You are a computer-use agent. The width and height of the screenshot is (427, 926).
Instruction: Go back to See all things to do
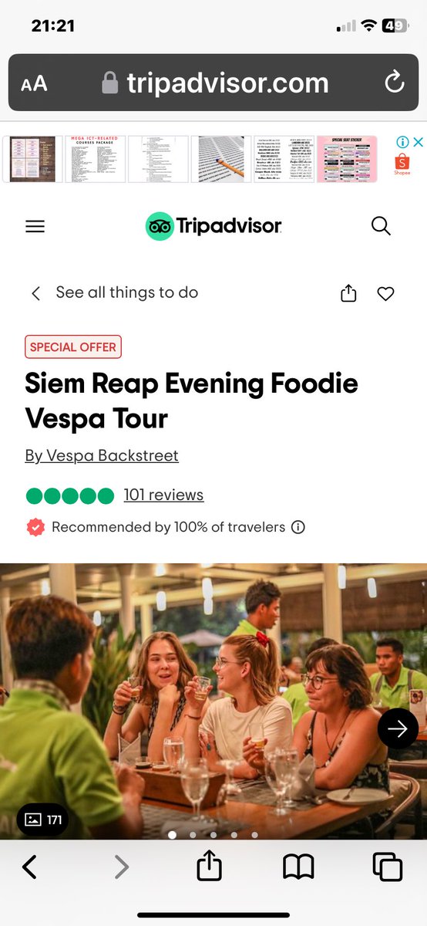click(114, 292)
